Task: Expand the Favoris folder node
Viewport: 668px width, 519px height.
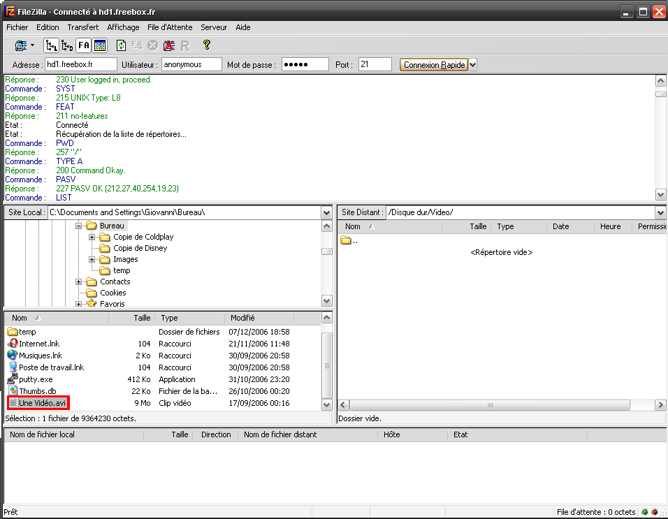Action: tap(78, 304)
